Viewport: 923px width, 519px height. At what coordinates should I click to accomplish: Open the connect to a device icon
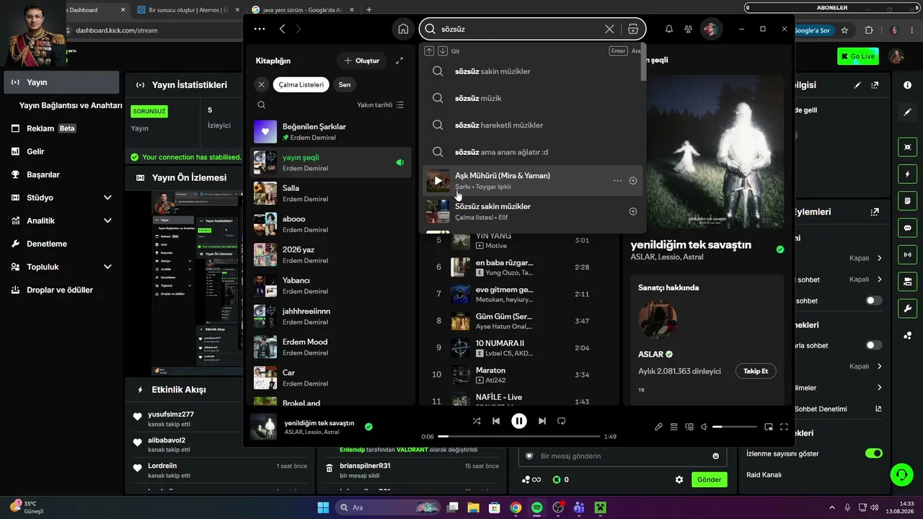tap(689, 427)
